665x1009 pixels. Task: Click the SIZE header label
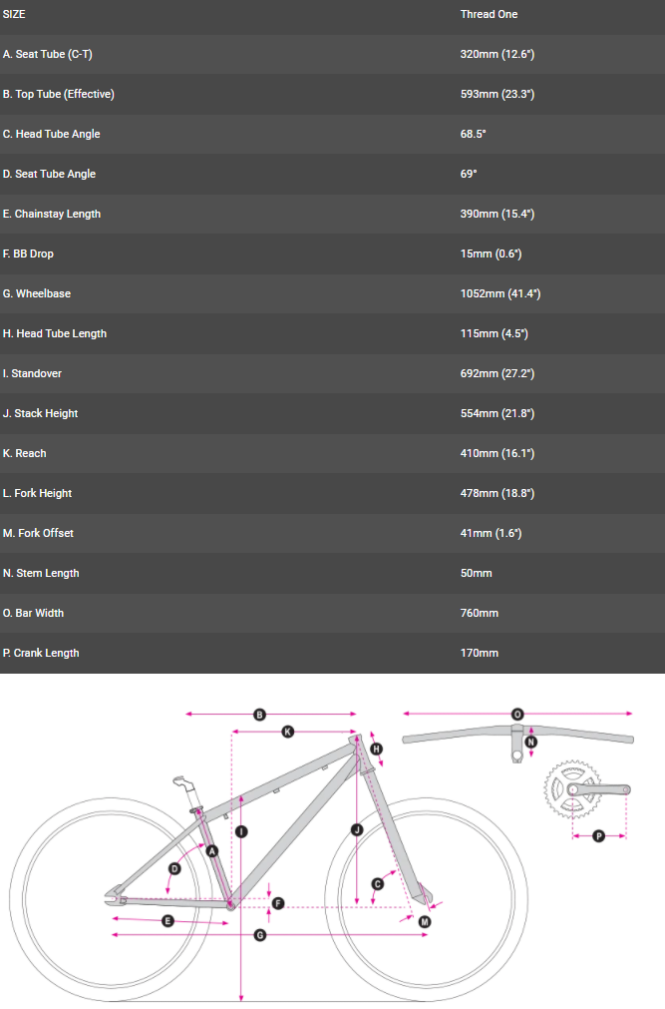coord(14,14)
